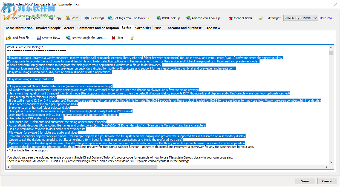
Task: Run Guess tags function
Action: click(x=94, y=18)
